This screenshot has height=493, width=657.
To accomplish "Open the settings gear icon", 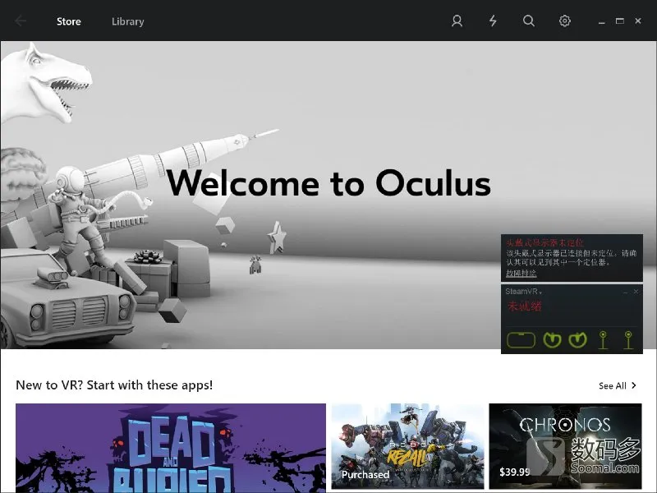I will pos(565,21).
